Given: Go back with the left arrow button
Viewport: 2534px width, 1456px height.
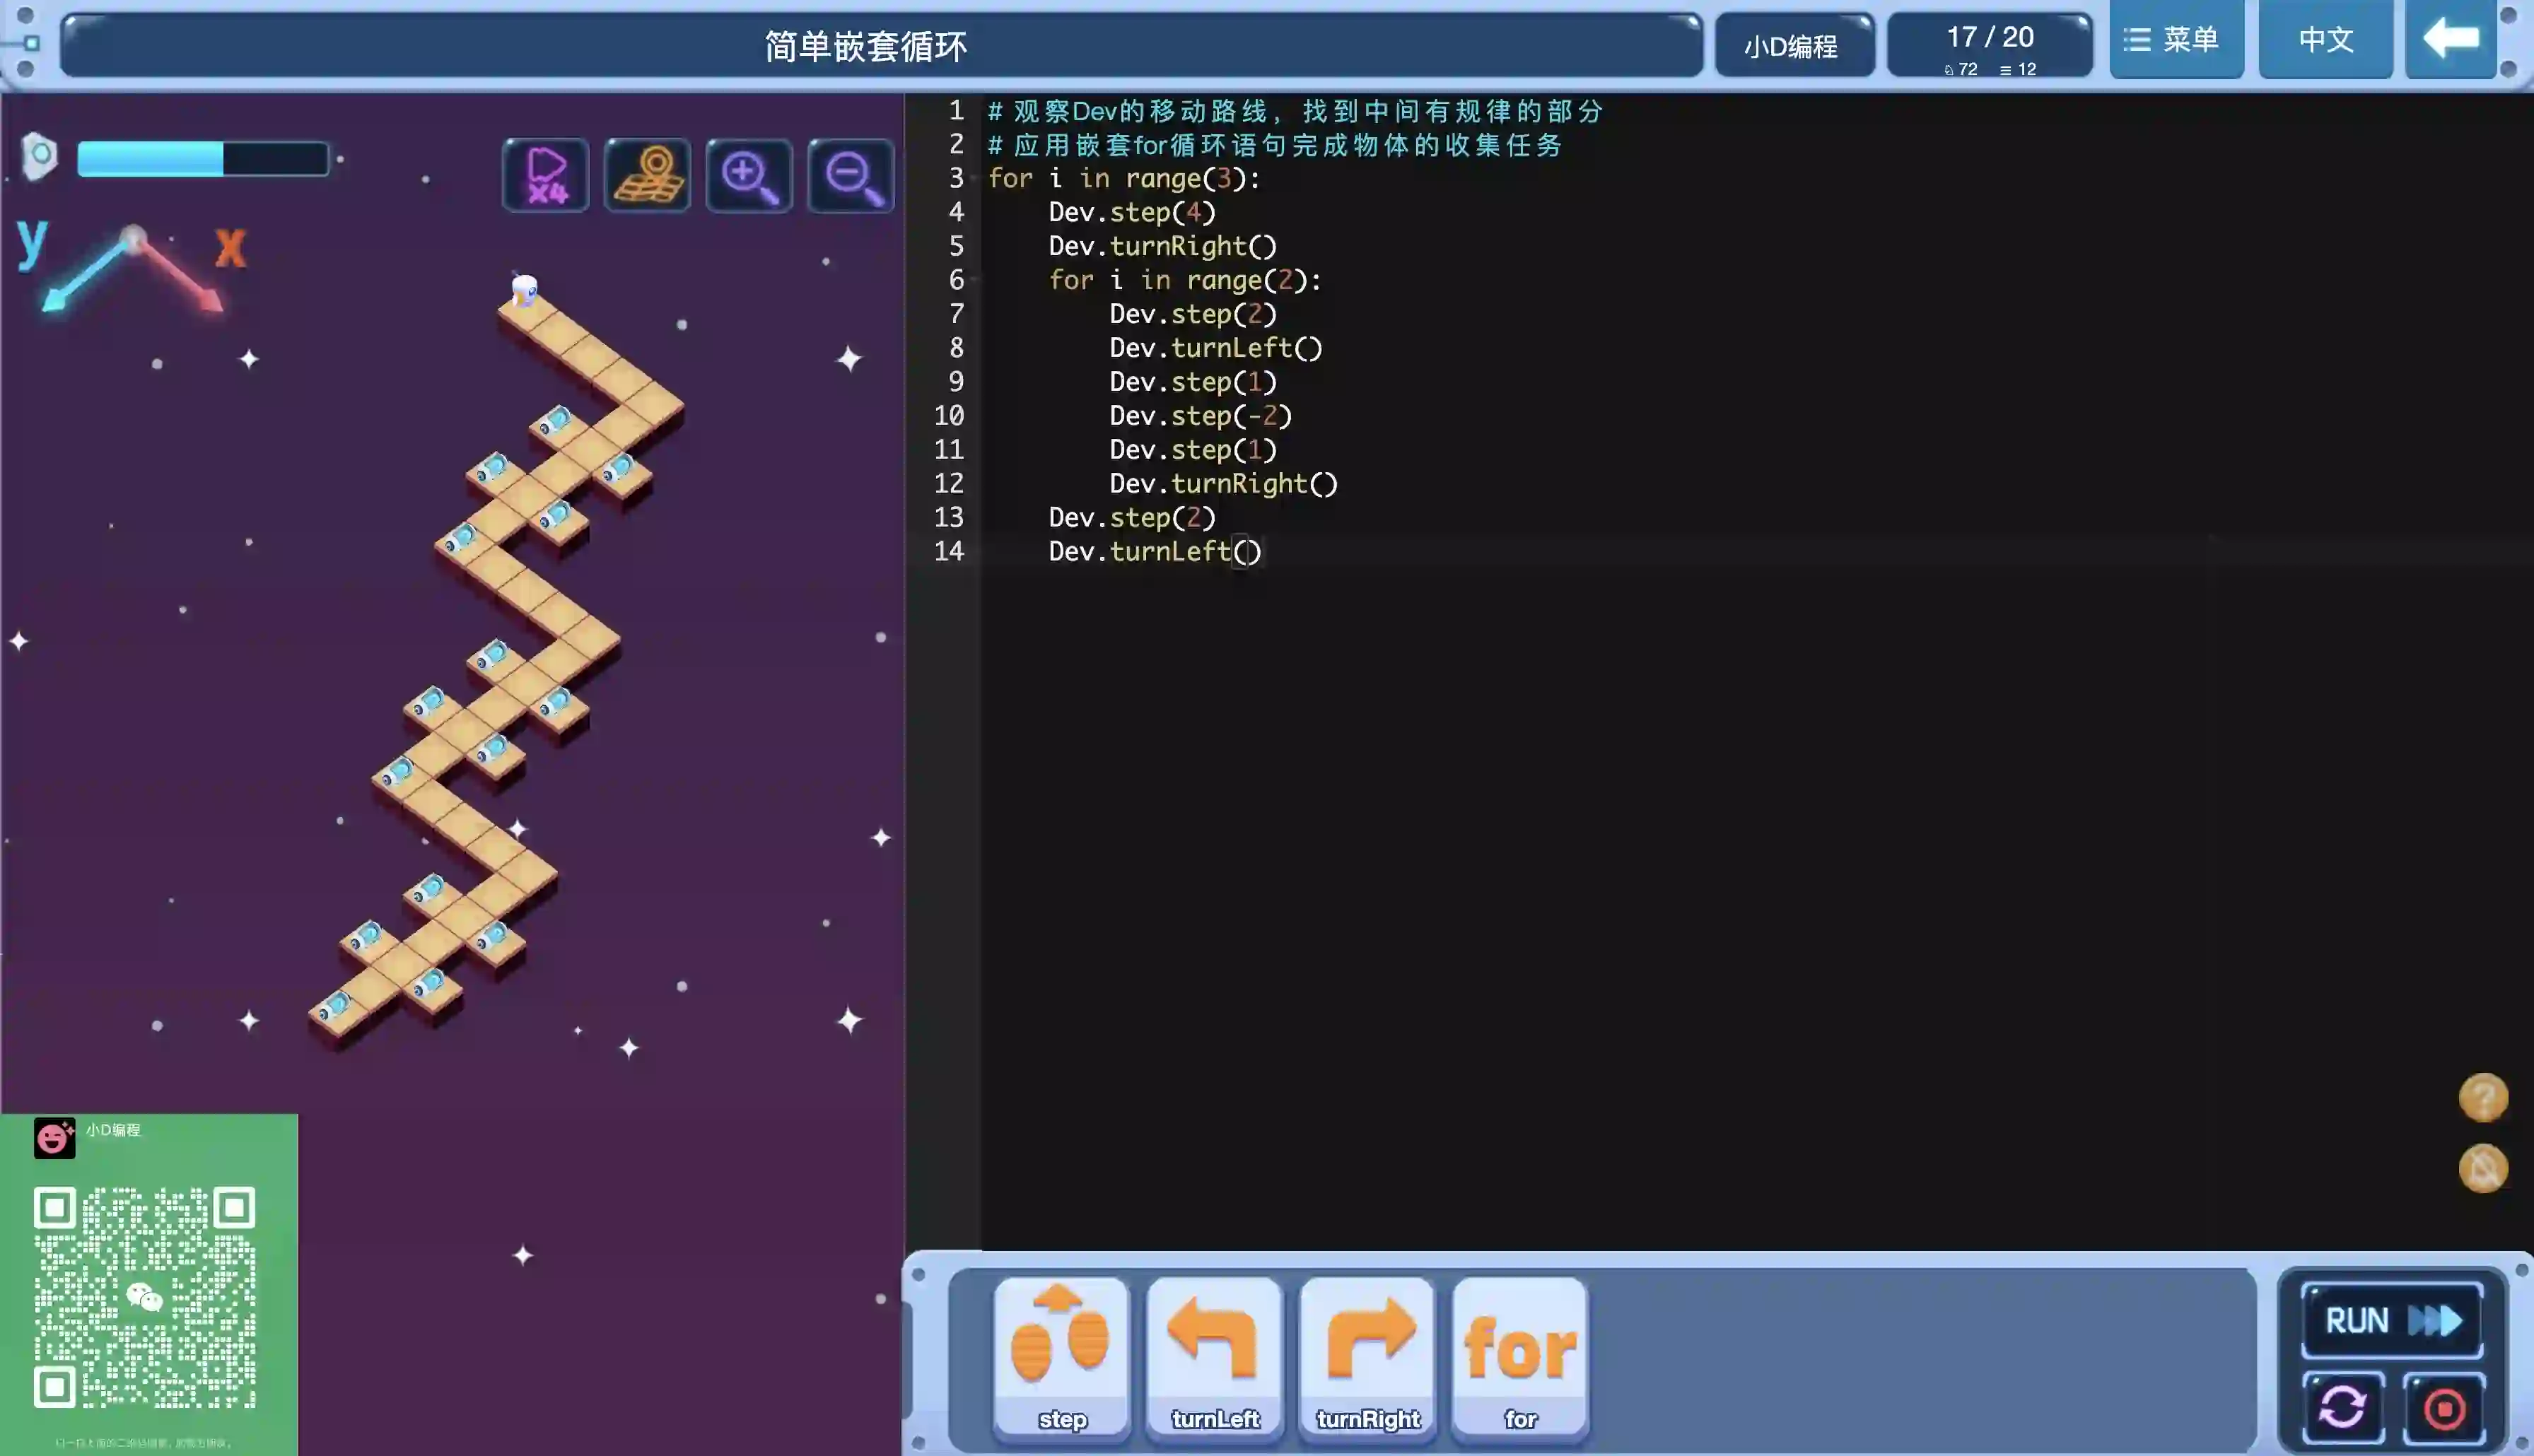Looking at the screenshot, I should 2450,40.
